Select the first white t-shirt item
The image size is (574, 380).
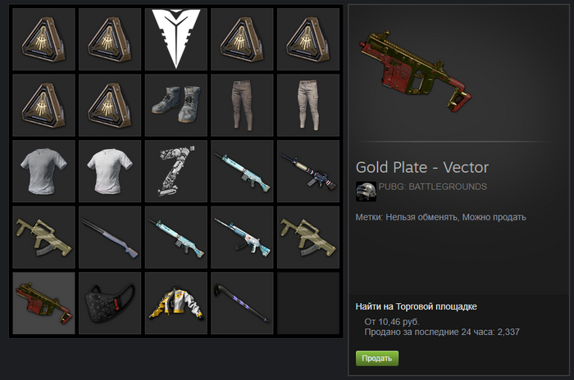coord(44,171)
